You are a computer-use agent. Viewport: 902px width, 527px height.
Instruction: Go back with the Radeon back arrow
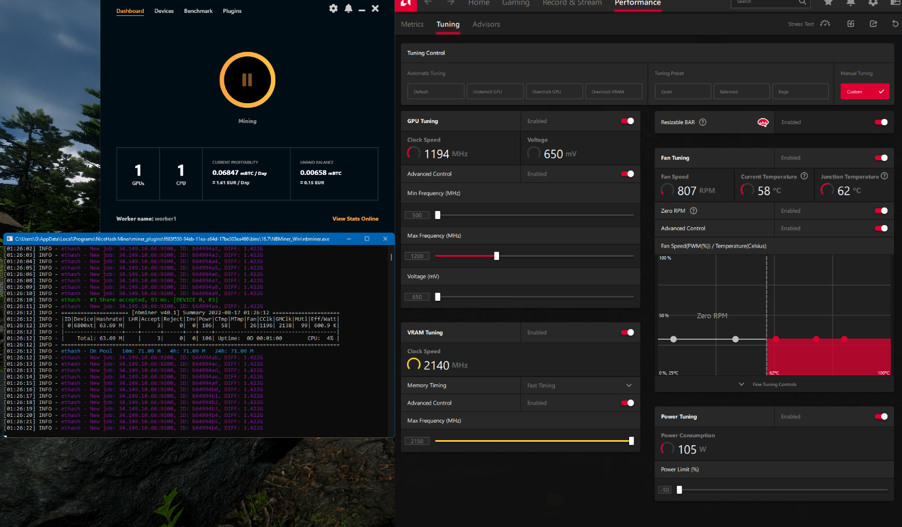pos(428,3)
